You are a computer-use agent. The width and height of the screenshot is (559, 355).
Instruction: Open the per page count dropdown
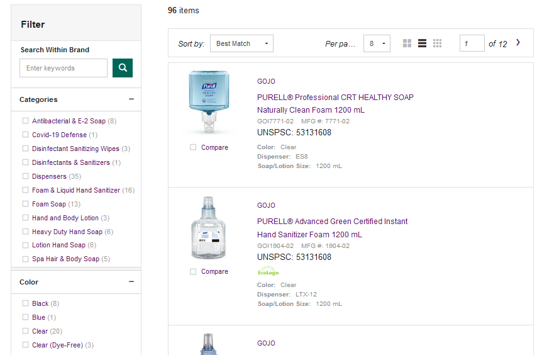click(377, 43)
